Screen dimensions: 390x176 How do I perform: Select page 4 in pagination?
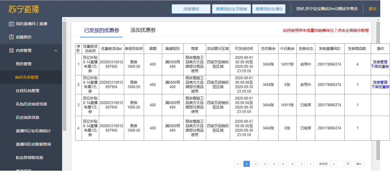click(x=274, y=164)
